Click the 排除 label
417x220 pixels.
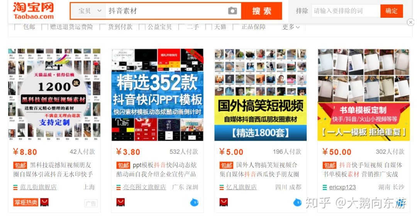pos(302,11)
